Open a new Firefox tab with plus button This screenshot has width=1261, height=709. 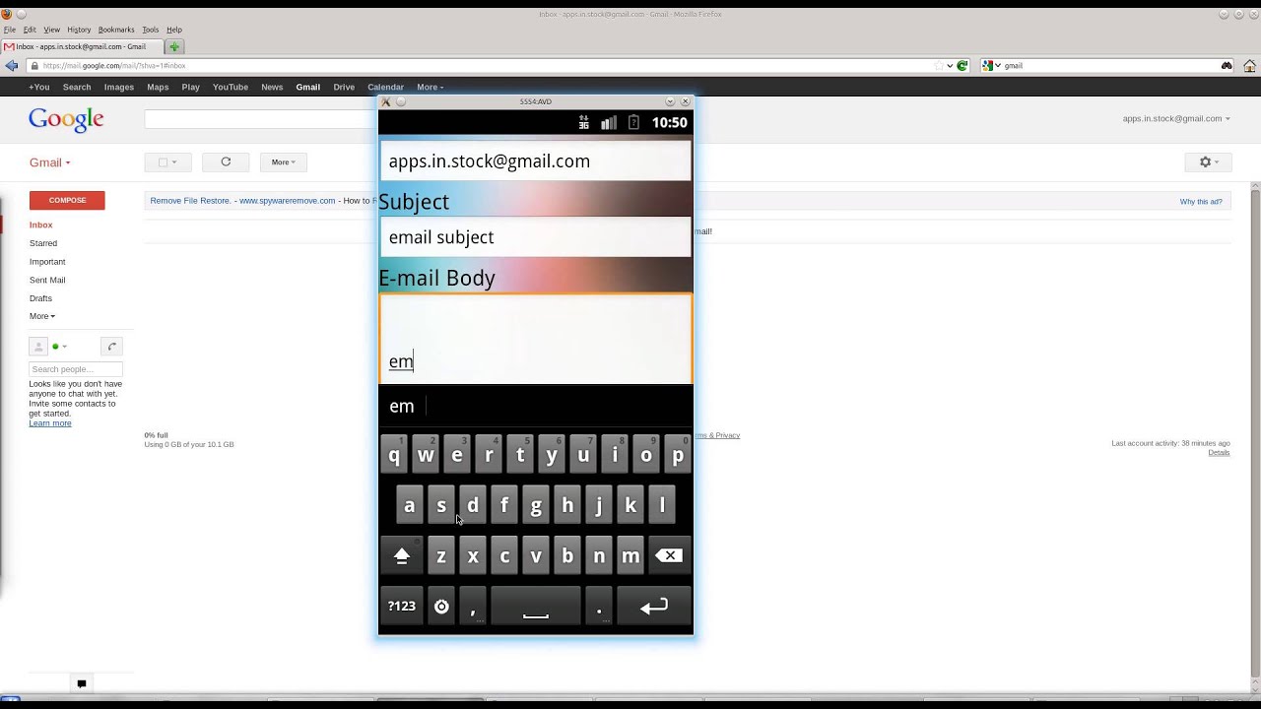[x=174, y=46]
